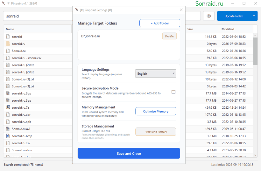Select the sonraid.ru.bmp file name
Screen dimensions: 261x171
pos(22,136)
